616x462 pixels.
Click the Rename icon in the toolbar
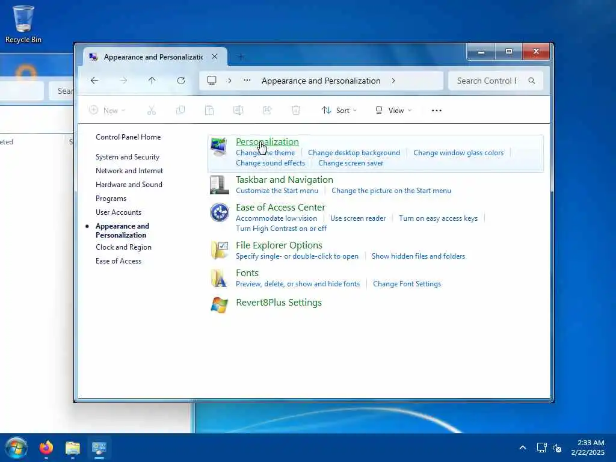238,111
